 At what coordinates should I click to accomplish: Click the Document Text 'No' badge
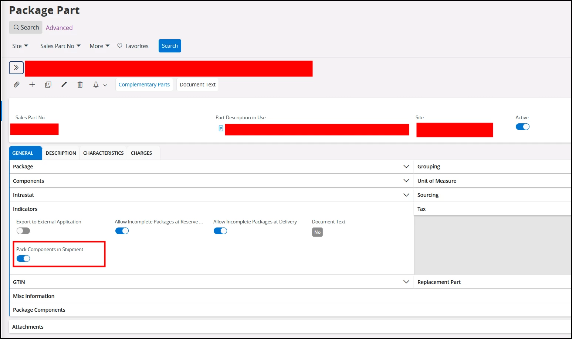317,232
